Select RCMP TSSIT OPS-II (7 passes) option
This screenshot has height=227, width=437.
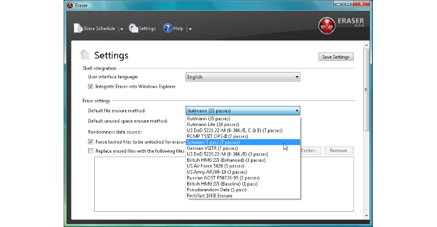pos(243,136)
